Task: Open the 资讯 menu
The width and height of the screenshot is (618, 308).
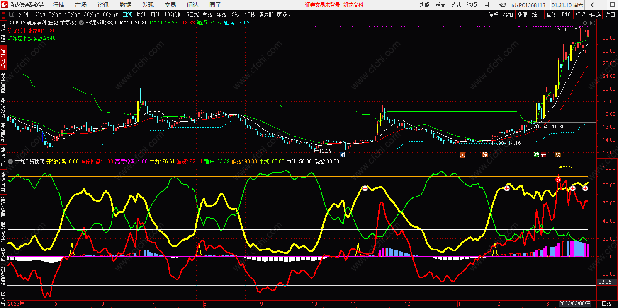Action: click(x=103, y=5)
